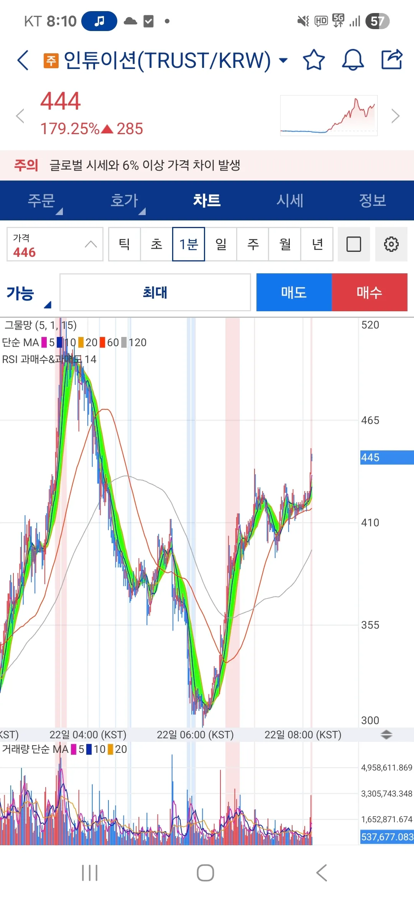Add coin to favorites with star icon
Viewport: 414px width, 897px height.
(x=314, y=60)
